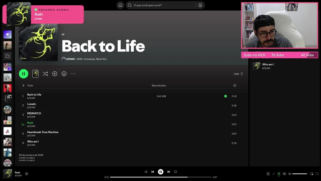Skip to the next track
The image size is (321, 181).
[x=169, y=172]
